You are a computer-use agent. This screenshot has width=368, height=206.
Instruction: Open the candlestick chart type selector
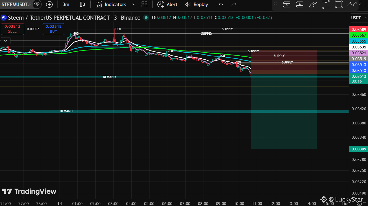click(x=82, y=4)
